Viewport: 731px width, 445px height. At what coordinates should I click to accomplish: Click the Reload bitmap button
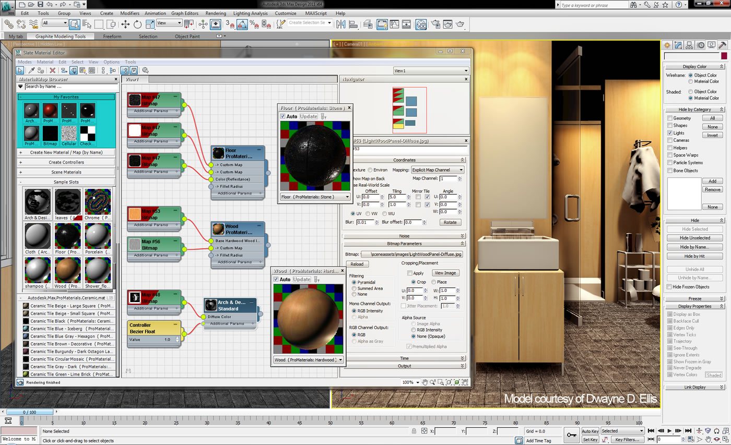coord(357,264)
